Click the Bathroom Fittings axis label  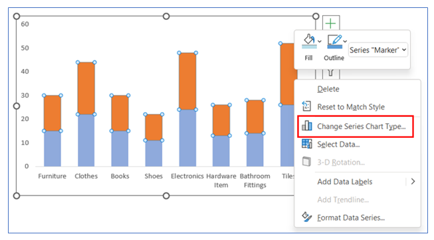pos(255,180)
